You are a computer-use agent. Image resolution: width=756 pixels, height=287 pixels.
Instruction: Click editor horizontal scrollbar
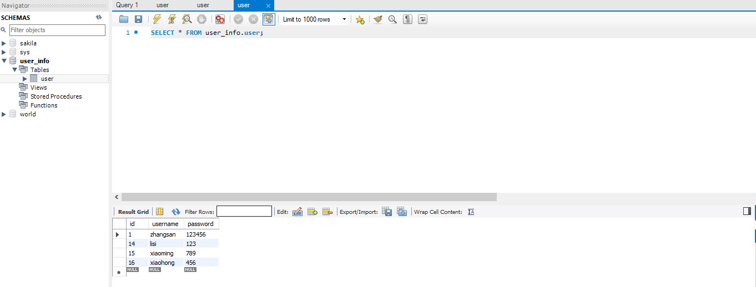pos(309,197)
